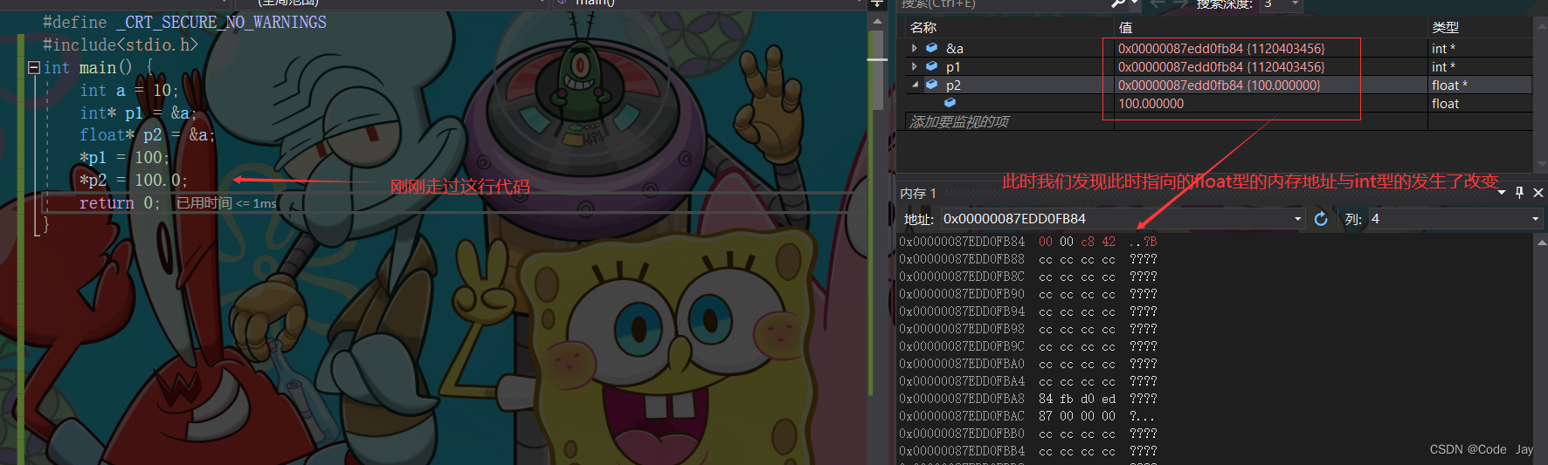Open the Memory 1 window options arrow
Image resolution: width=1548 pixels, height=465 pixels.
coord(1502,192)
